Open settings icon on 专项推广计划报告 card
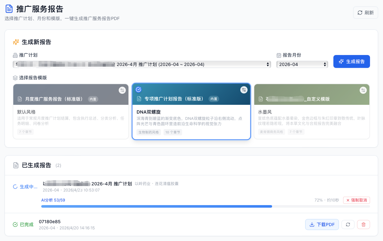The image size is (383, 241). pyautogui.click(x=244, y=90)
